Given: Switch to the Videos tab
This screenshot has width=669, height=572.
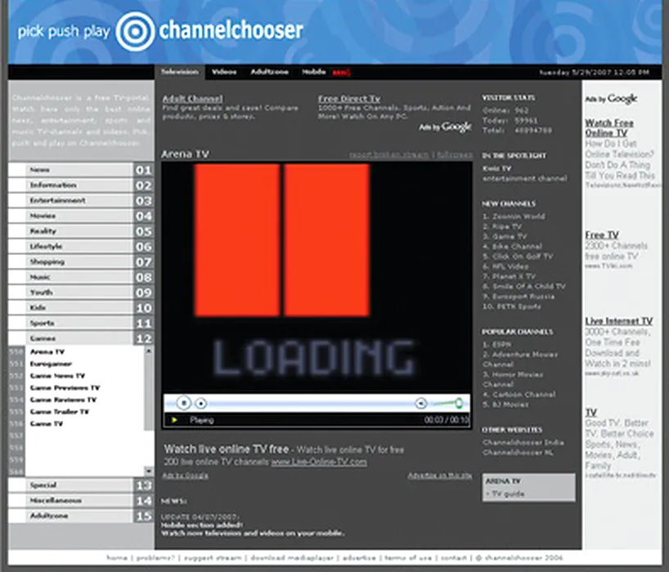Looking at the screenshot, I should click(x=224, y=72).
